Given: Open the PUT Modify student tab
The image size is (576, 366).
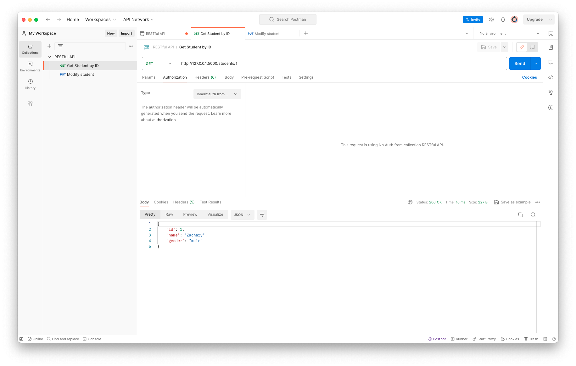Looking at the screenshot, I should (x=272, y=34).
